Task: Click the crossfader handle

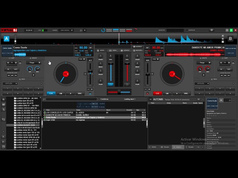Action: tap(119, 92)
